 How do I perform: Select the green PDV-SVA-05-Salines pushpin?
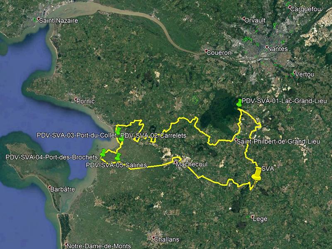pyautogui.click(x=118, y=157)
